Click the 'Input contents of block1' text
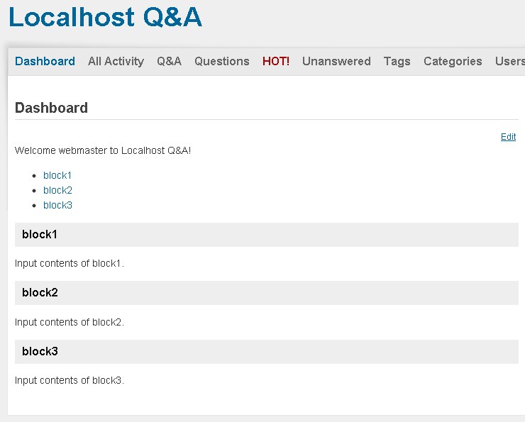Screen dimensions: 525x422 [x=70, y=263]
